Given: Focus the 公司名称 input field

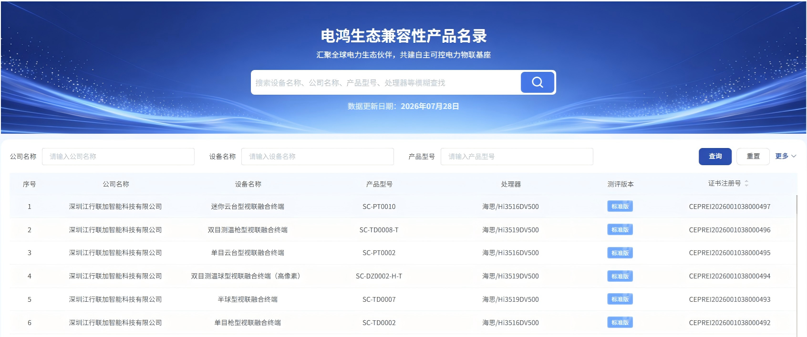Looking at the screenshot, I should [118, 157].
